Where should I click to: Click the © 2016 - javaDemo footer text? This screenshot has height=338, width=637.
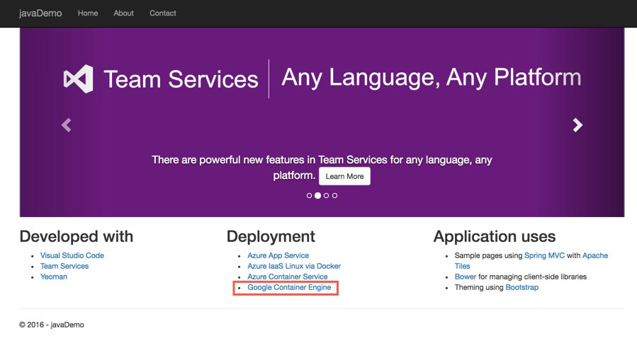52,325
